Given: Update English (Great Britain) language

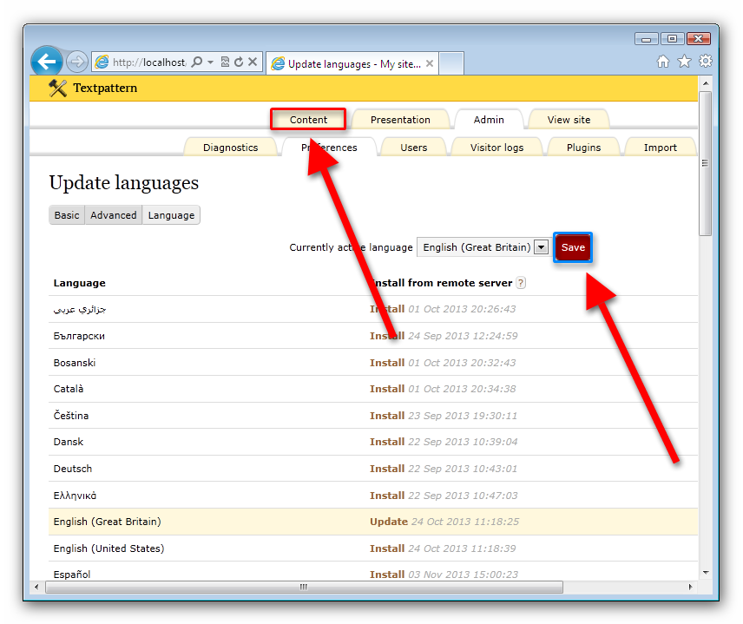Looking at the screenshot, I should (x=388, y=522).
